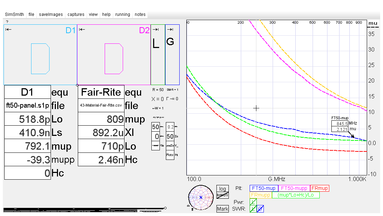Edit the D2 mup value 809
Screen dimensions: 383x216
(x=101, y=119)
